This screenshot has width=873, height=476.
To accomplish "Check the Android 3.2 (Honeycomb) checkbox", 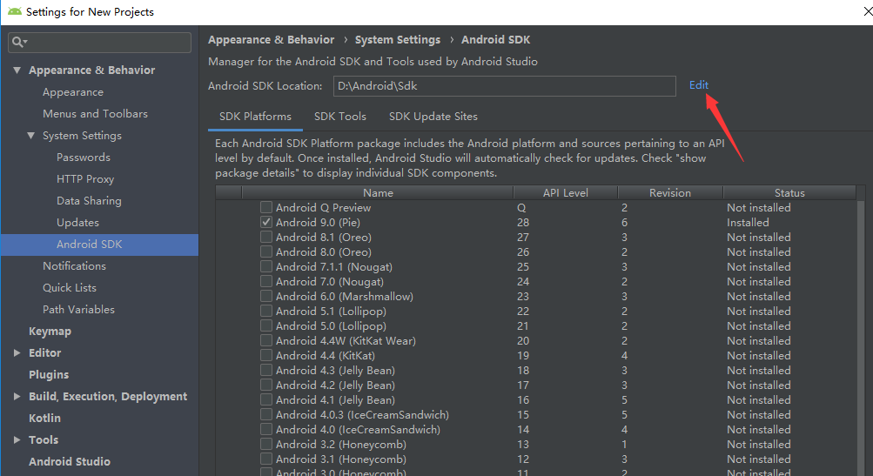I will coord(266,445).
